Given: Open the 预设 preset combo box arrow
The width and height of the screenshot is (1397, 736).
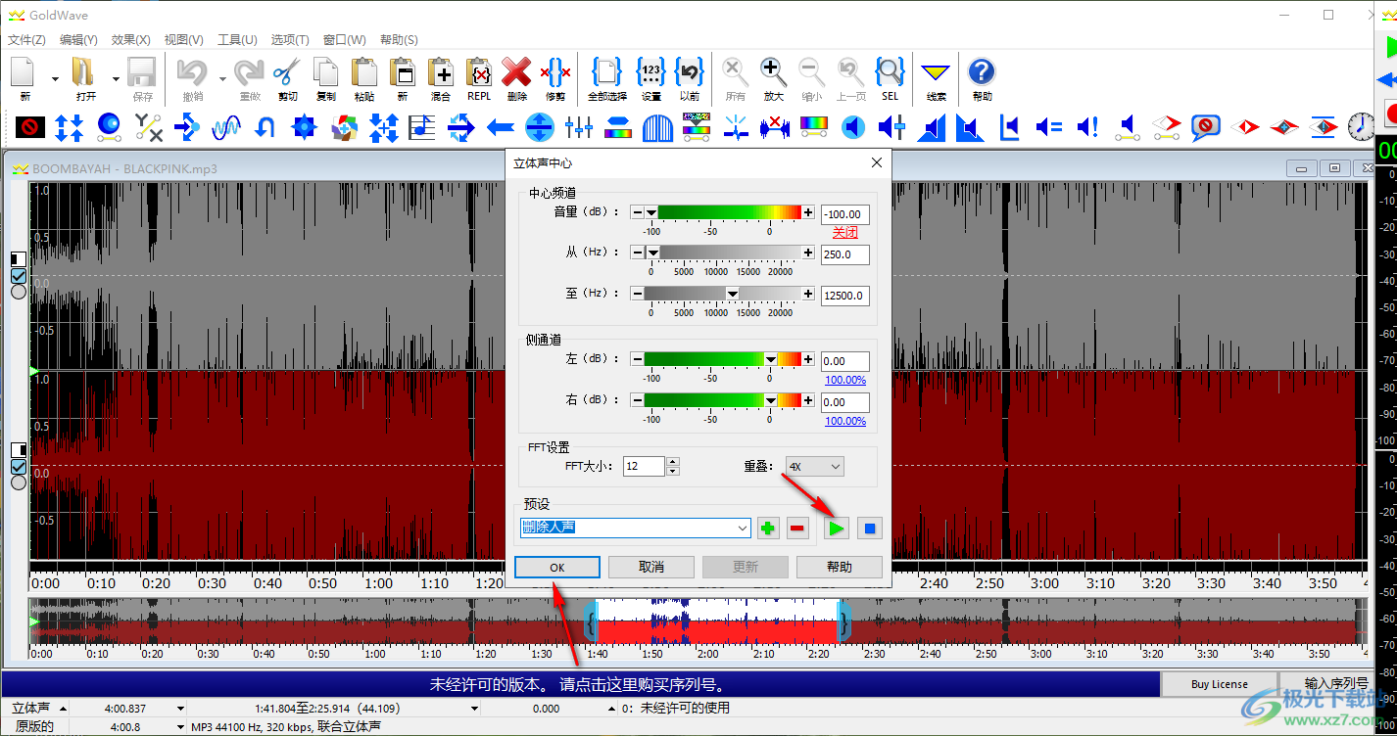Looking at the screenshot, I should point(742,528).
